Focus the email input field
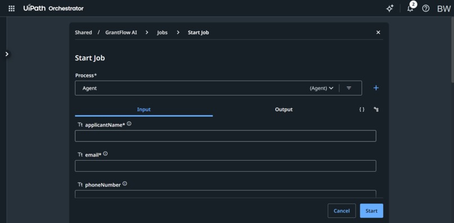454x223 pixels. click(x=225, y=166)
